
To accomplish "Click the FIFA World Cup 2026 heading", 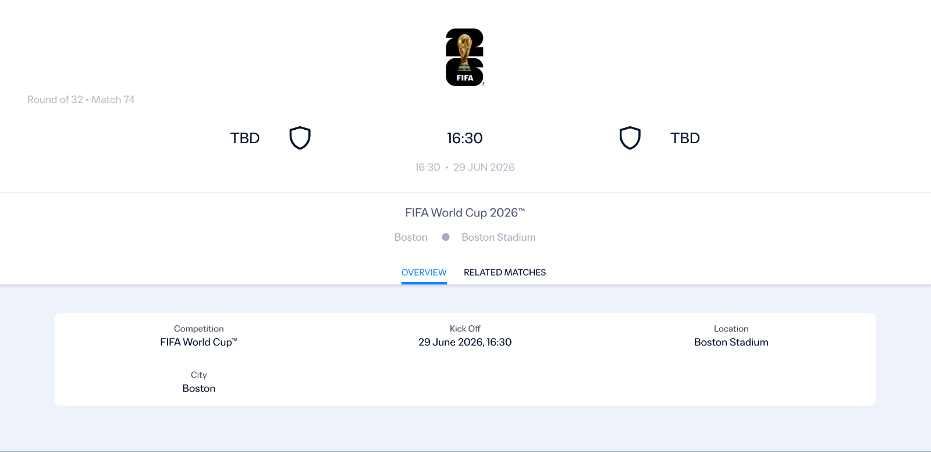I will coord(465,212).
